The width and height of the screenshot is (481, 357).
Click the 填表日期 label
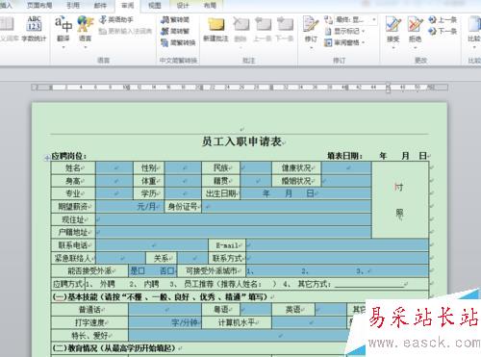[344, 156]
